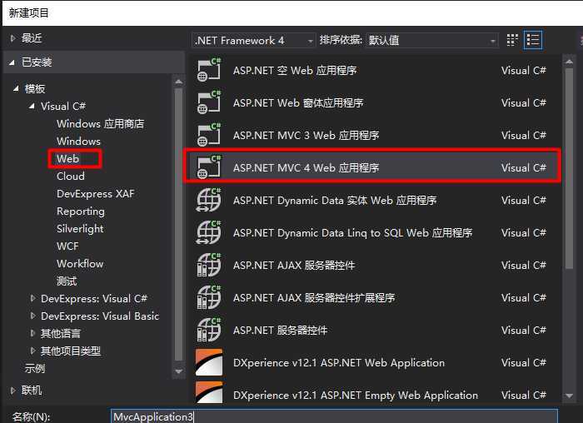
Task: Click DXperience ASP.NET Web Application icon
Action: [209, 362]
